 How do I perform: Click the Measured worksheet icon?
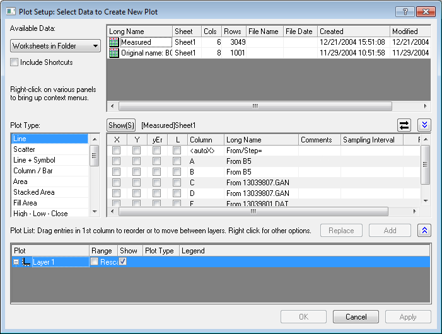click(x=113, y=42)
